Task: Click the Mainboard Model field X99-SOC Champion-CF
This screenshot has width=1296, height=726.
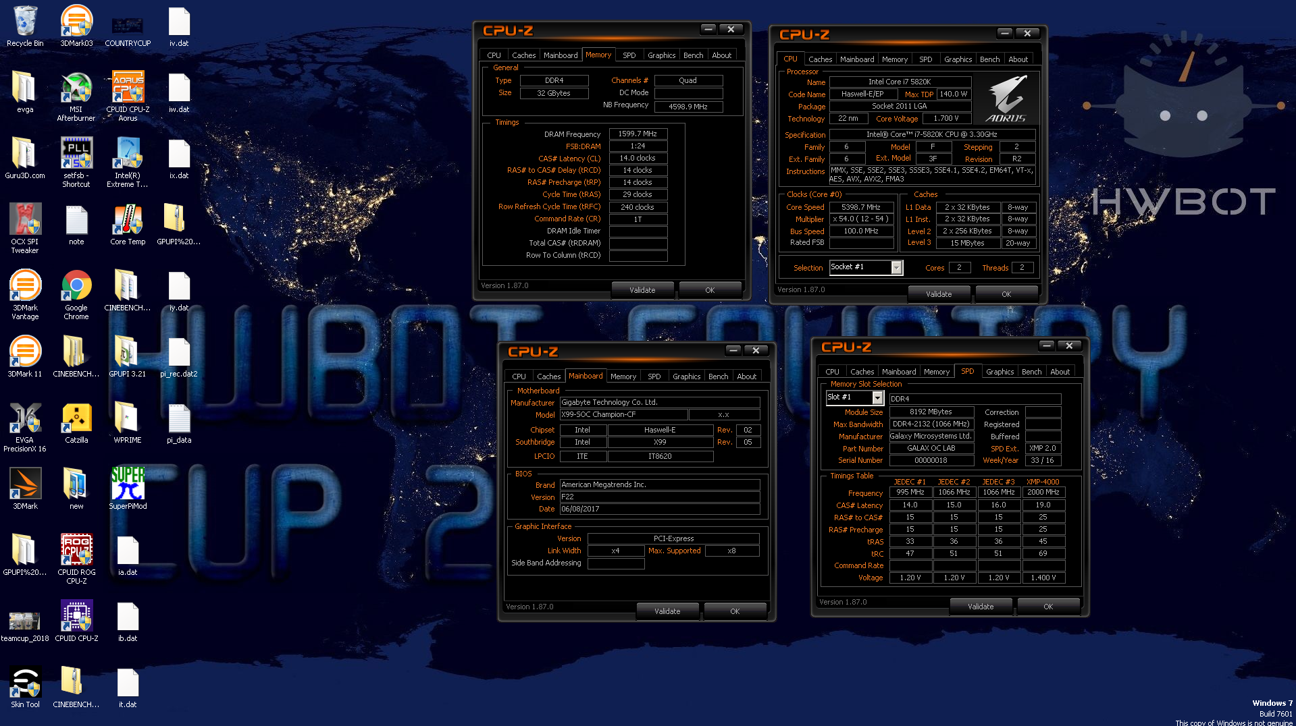Action: tap(623, 415)
